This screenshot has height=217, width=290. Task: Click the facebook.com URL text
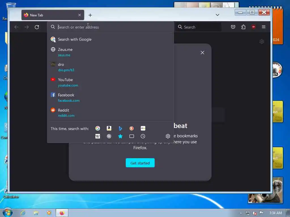tap(69, 101)
